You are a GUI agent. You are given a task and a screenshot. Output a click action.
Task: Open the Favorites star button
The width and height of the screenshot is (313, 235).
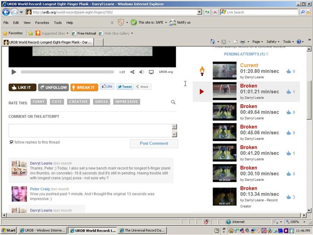pos(13,33)
